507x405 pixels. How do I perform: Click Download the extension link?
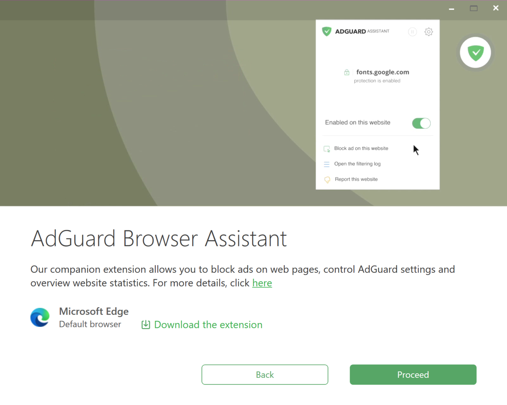[208, 325]
